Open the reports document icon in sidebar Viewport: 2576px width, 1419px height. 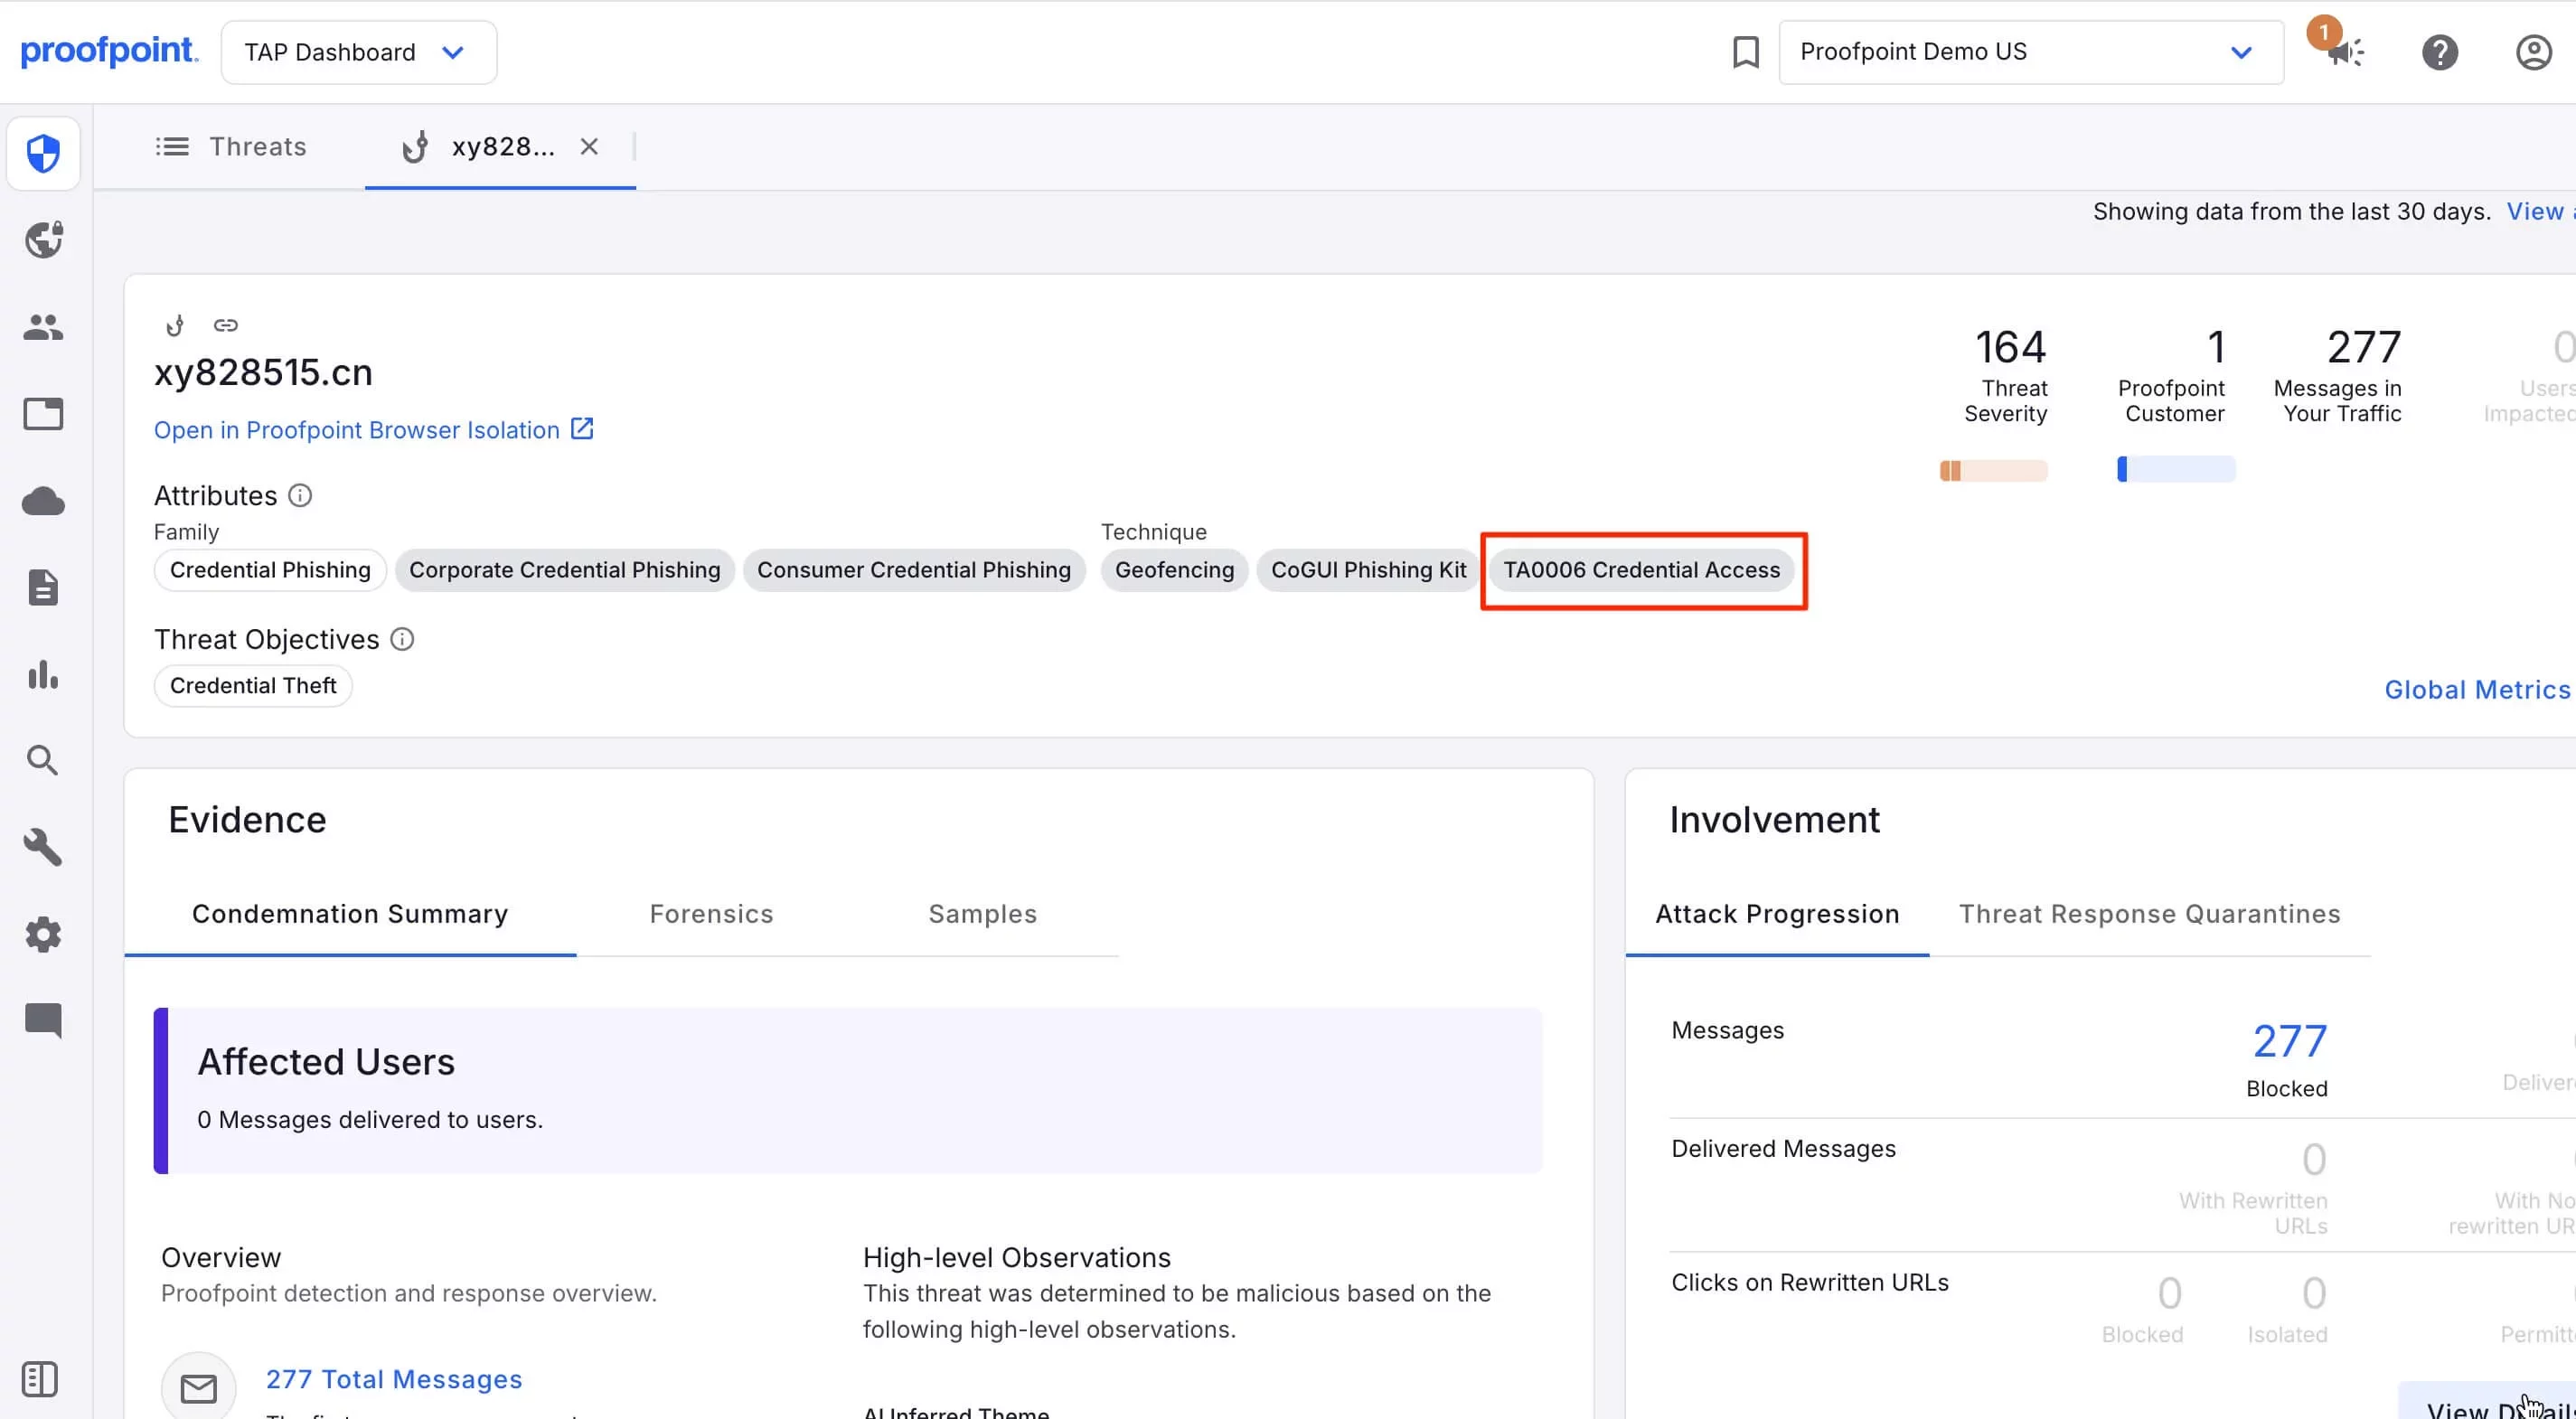point(43,587)
